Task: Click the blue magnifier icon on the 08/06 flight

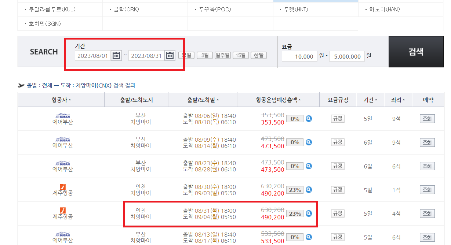Action: click(309, 119)
